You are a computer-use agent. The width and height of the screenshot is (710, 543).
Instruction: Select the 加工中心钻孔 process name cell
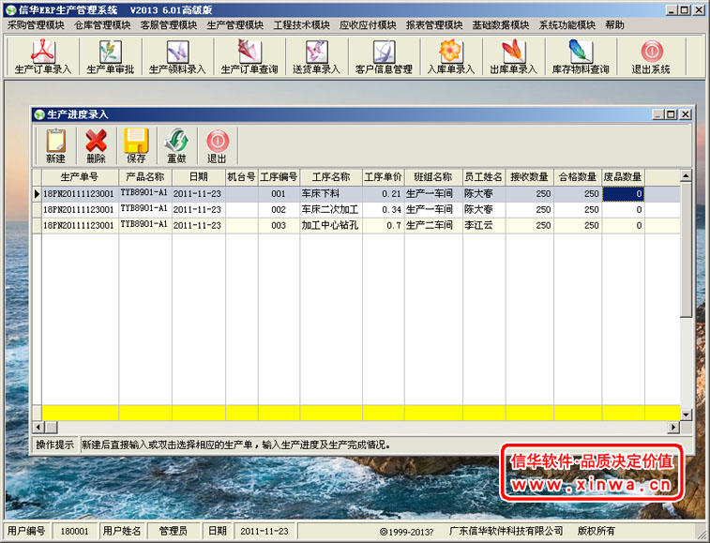331,225
